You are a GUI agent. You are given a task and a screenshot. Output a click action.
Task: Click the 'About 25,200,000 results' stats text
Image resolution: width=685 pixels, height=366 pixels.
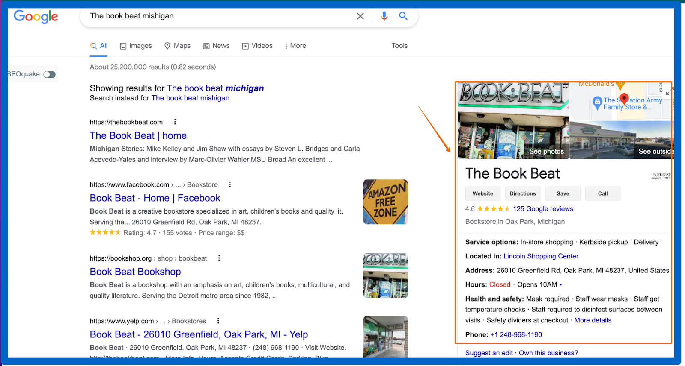pyautogui.click(x=153, y=67)
